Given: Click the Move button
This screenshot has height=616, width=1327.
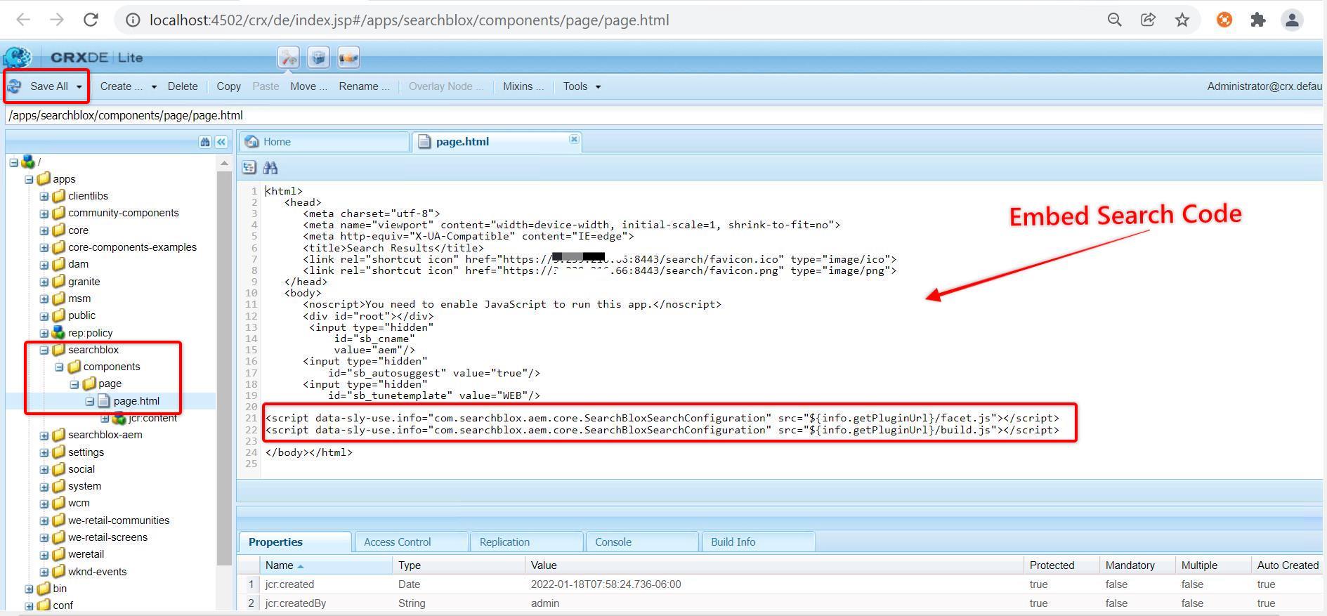Looking at the screenshot, I should (308, 86).
